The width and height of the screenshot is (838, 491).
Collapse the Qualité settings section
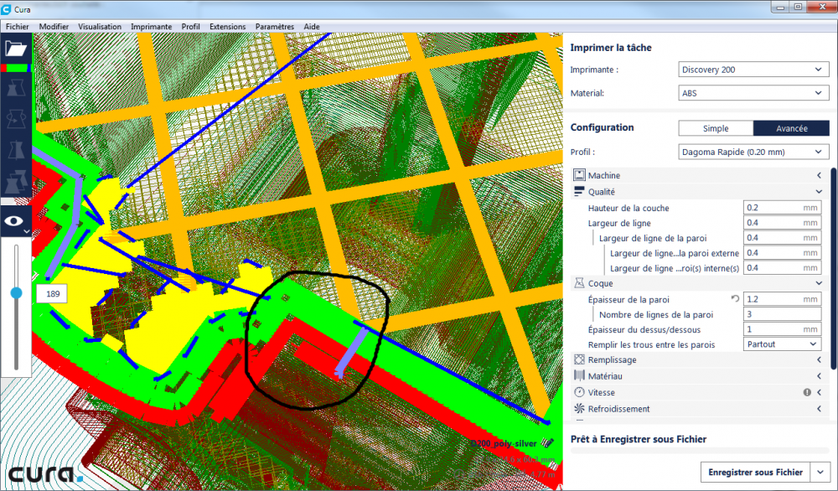[x=819, y=192]
